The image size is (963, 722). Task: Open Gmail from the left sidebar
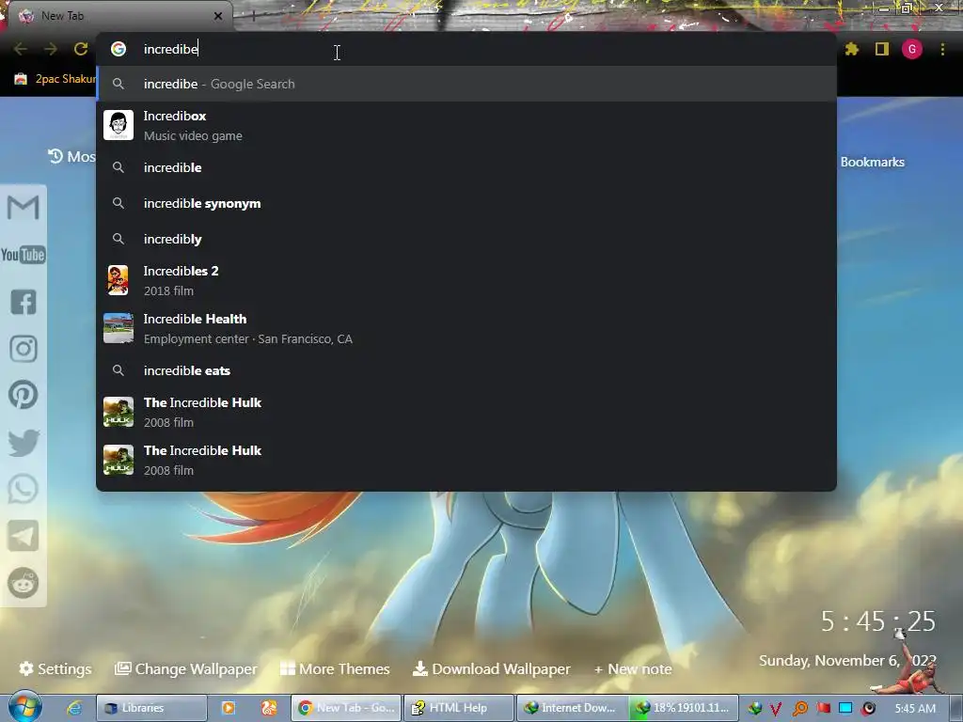[24, 208]
